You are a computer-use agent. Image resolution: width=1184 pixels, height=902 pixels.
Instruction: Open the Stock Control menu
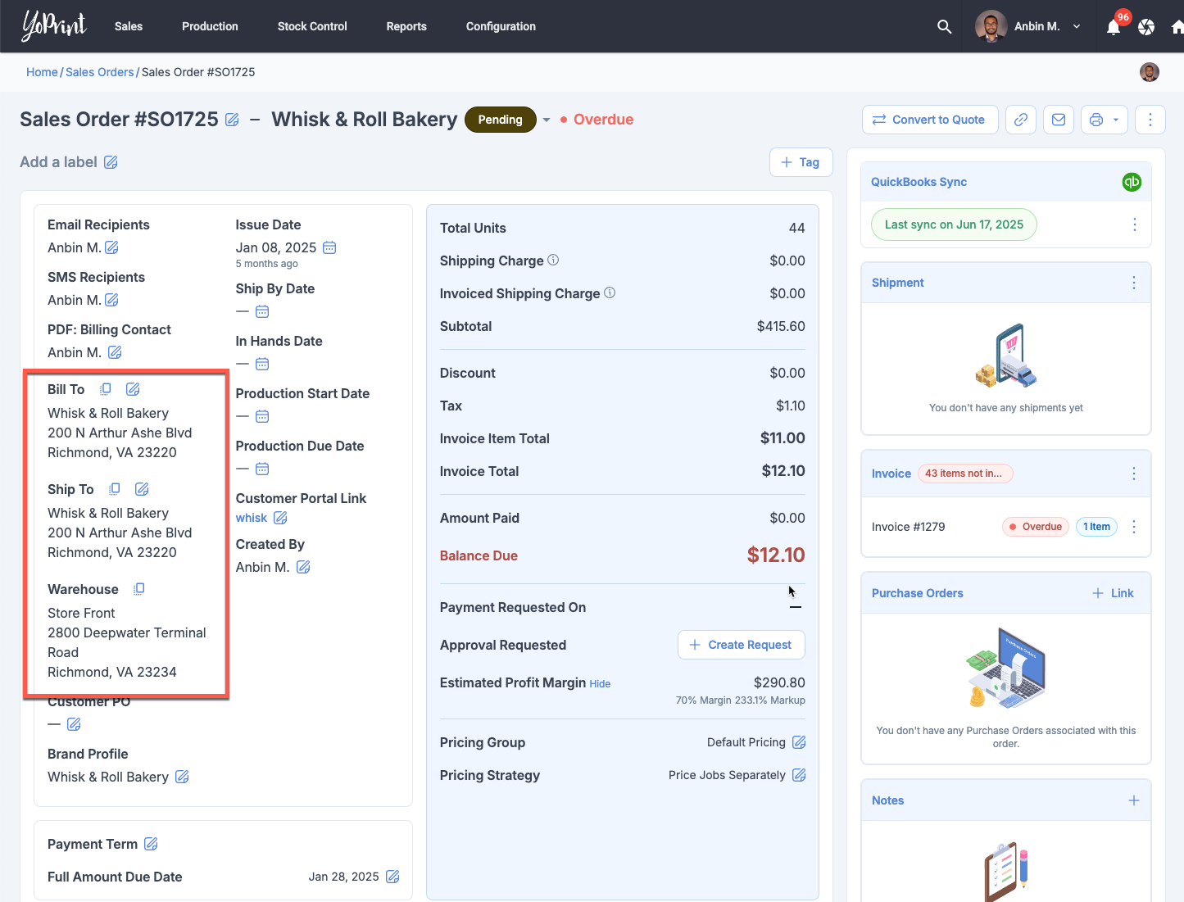pos(312,26)
